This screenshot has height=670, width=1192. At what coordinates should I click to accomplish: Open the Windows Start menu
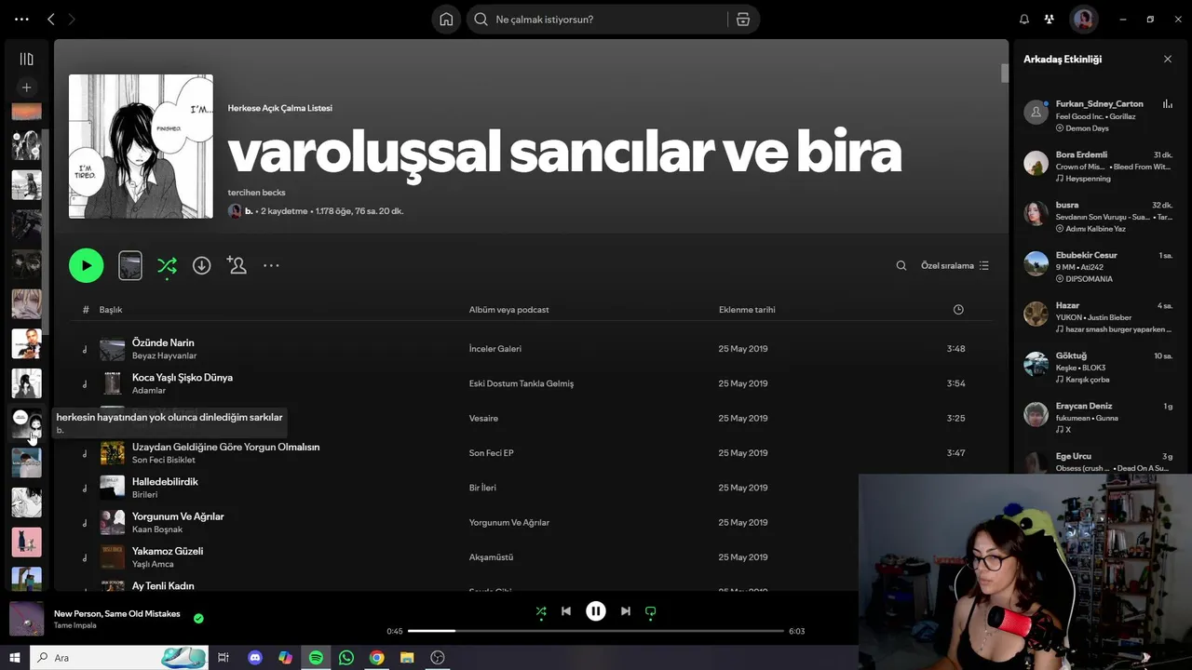(15, 658)
